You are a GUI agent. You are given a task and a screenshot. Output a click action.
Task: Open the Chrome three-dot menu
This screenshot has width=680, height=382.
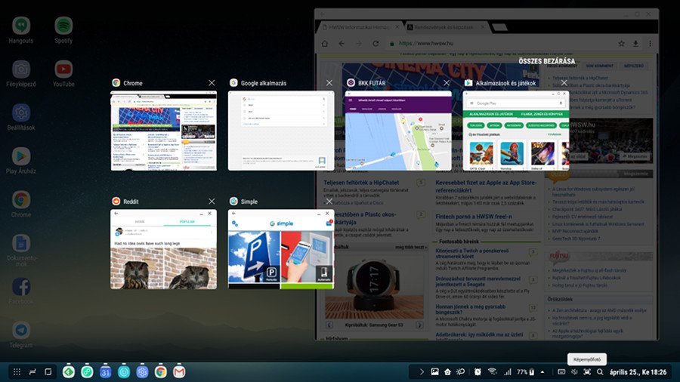coord(650,43)
